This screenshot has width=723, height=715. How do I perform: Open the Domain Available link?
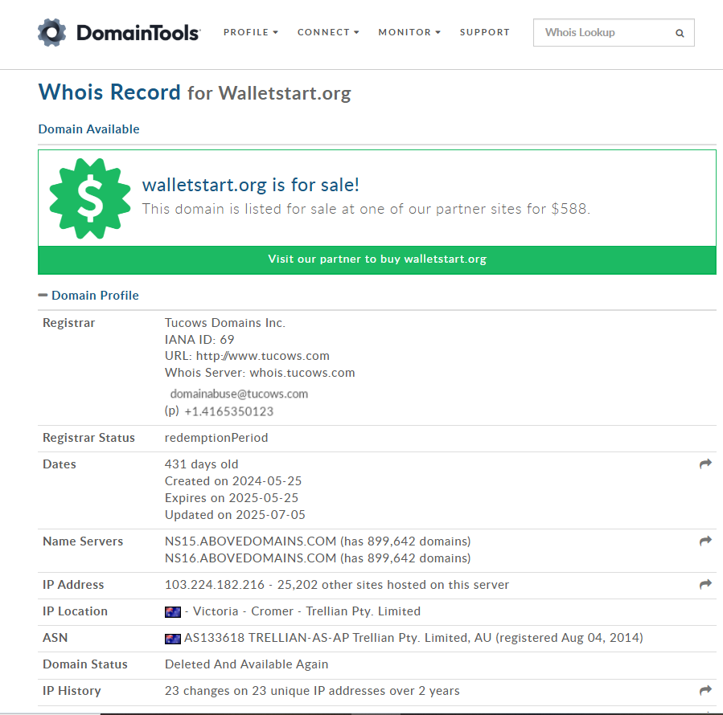[89, 129]
